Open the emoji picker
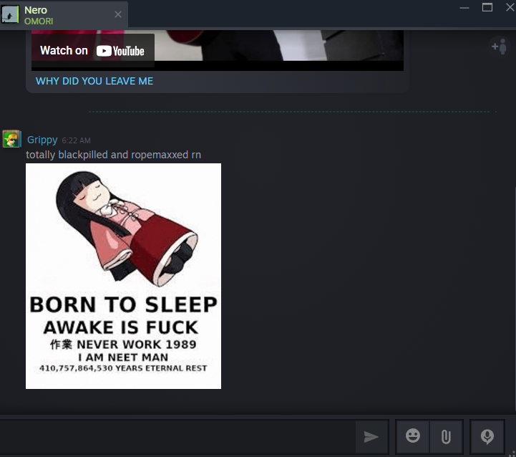Viewport: 516px width, 457px height. (x=413, y=436)
